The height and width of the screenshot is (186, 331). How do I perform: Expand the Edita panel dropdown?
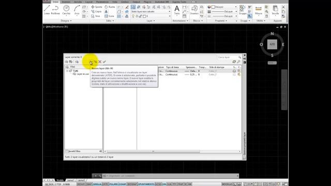click(110, 21)
